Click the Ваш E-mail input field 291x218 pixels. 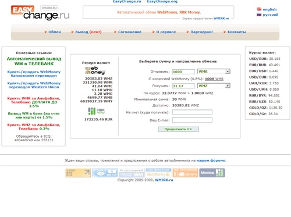pos(192,120)
